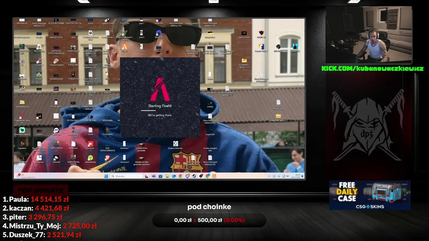Select Duszek_77 donation entry
429x241 pixels.
point(42,235)
